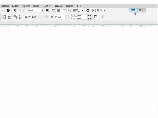The height and width of the screenshot is (118, 158).
Task: Click the current-page layout icon
Action: 21,17
